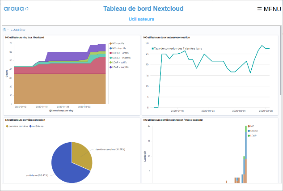The width and height of the screenshot is (283, 191).
Task: Click the 2020-02-02 axis date on area chart
Action: 84,107
